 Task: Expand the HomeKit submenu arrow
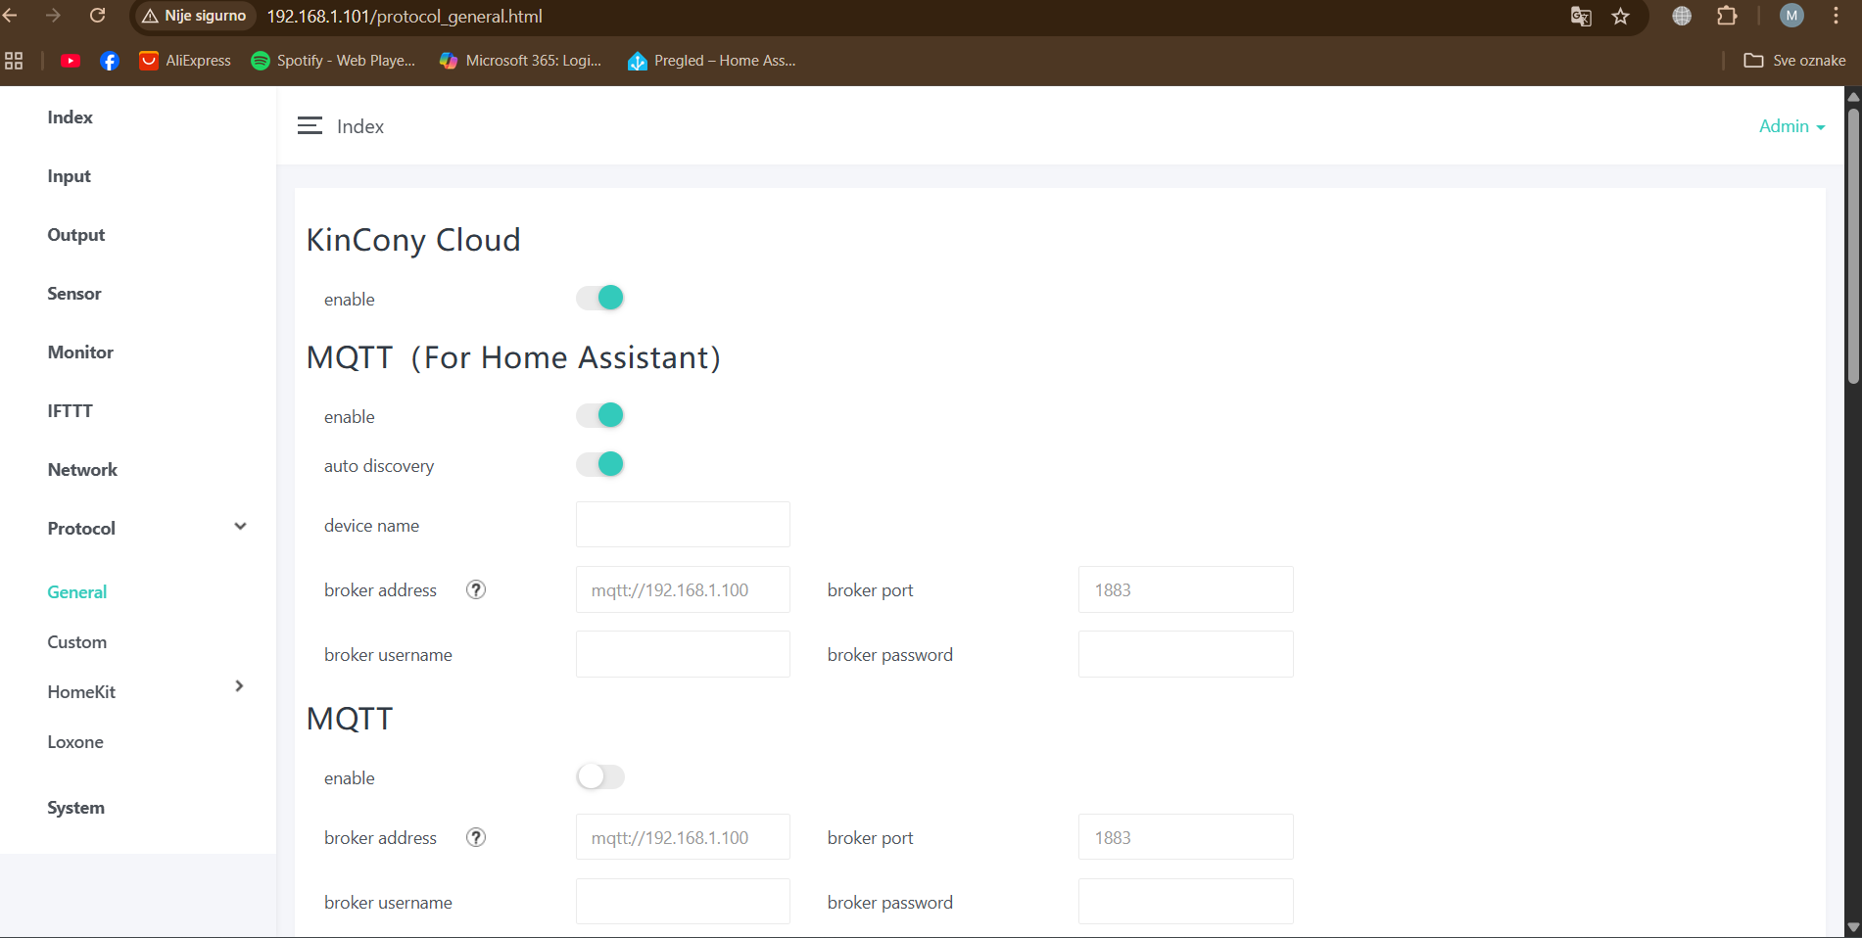pos(239,686)
